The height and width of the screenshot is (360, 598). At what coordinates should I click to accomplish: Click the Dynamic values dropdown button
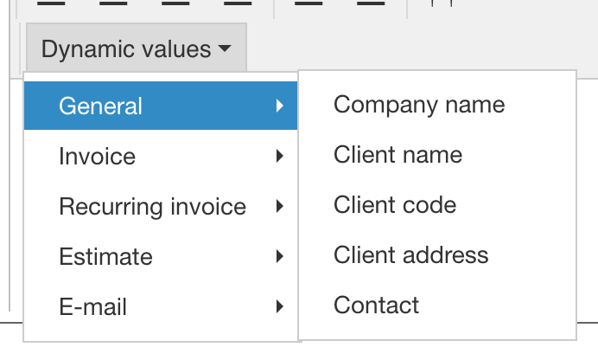[137, 48]
